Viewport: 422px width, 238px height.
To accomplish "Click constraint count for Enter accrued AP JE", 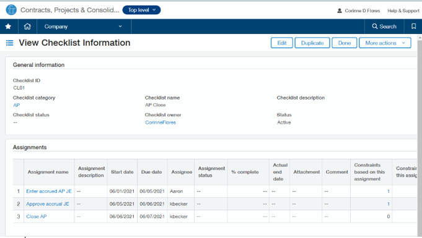I will [389, 191].
